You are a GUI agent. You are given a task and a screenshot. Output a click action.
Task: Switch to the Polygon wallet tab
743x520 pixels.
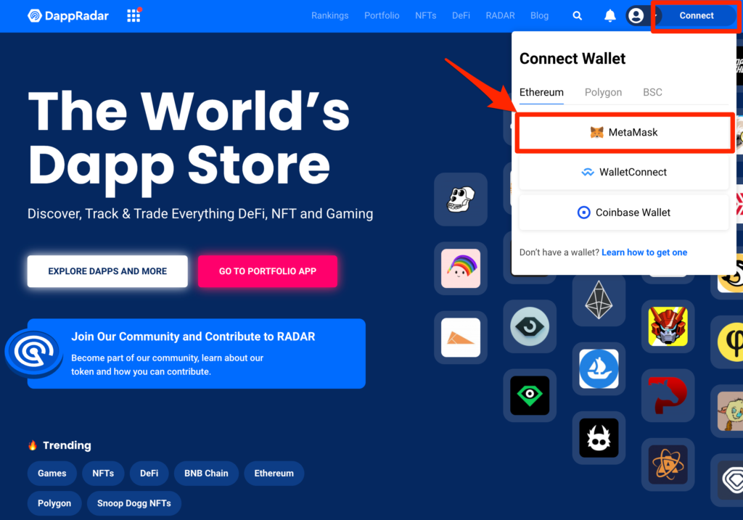603,92
